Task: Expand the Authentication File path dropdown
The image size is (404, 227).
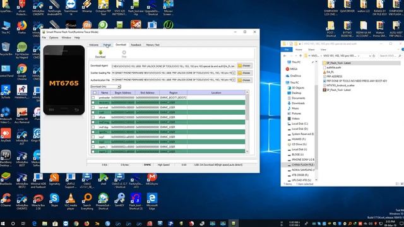Action: click(234, 80)
